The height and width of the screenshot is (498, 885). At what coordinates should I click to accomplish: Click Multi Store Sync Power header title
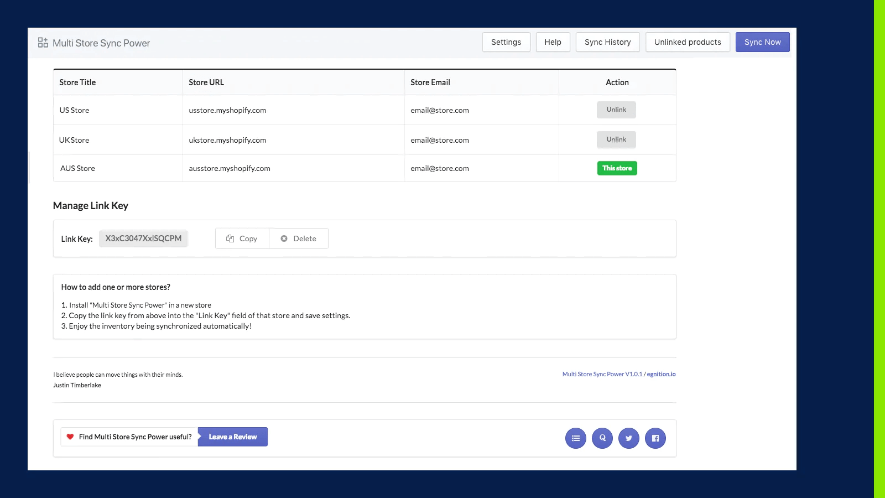101,43
